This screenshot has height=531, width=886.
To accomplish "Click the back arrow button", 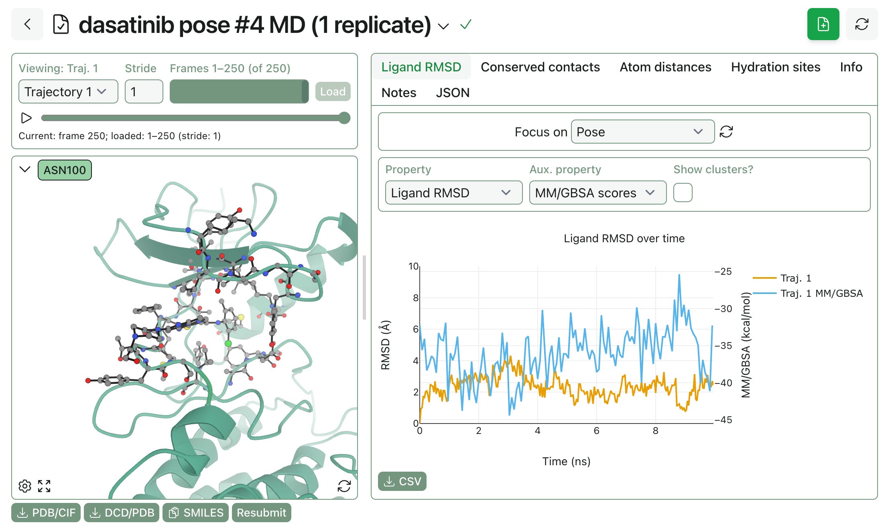I will (27, 24).
